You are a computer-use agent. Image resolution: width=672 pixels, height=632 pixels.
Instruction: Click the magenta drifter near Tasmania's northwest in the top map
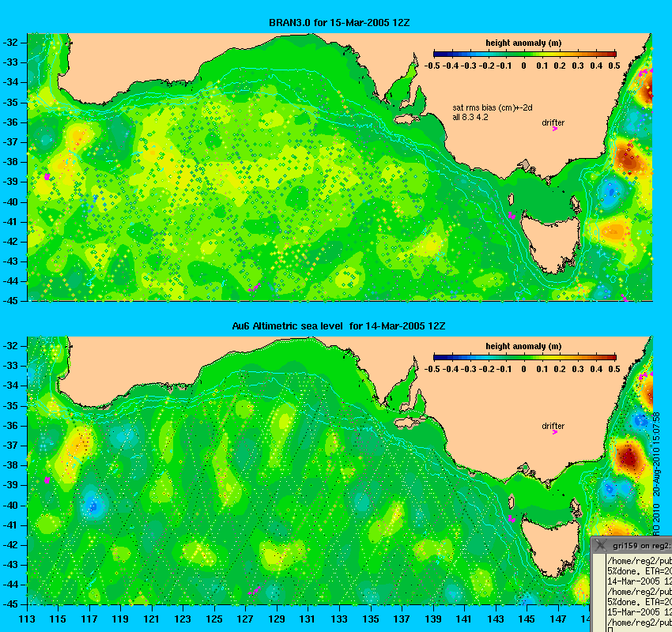(512, 216)
